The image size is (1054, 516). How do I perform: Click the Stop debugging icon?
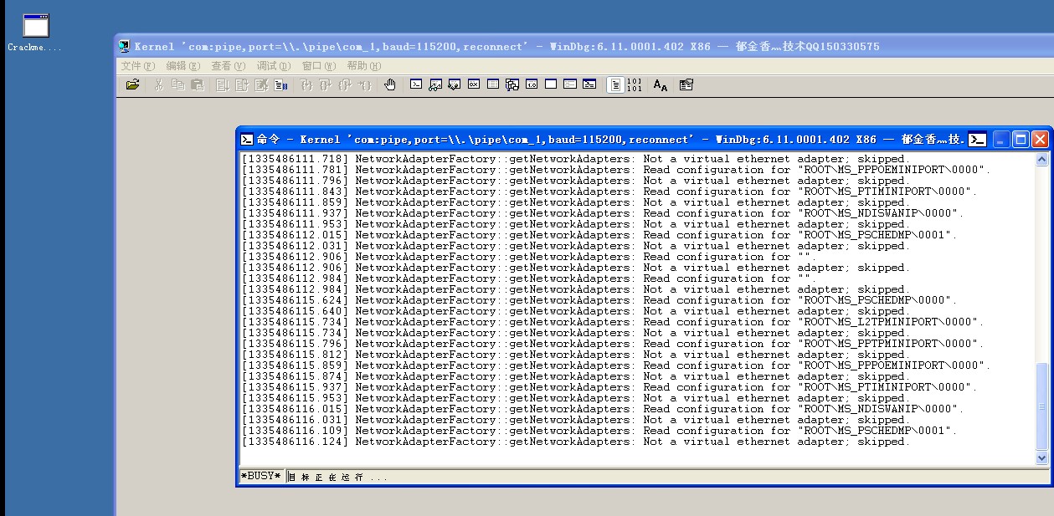(x=262, y=84)
